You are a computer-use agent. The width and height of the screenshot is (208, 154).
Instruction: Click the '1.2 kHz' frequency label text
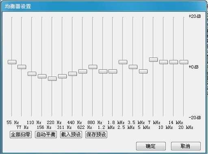pos(106,127)
